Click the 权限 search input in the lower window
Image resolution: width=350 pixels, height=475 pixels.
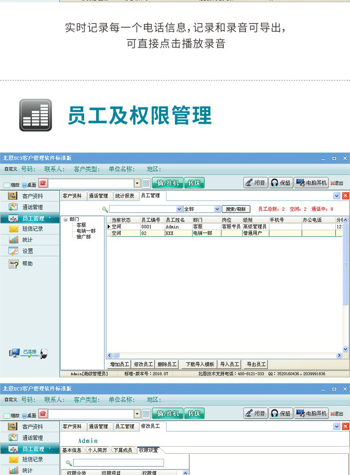118,463
